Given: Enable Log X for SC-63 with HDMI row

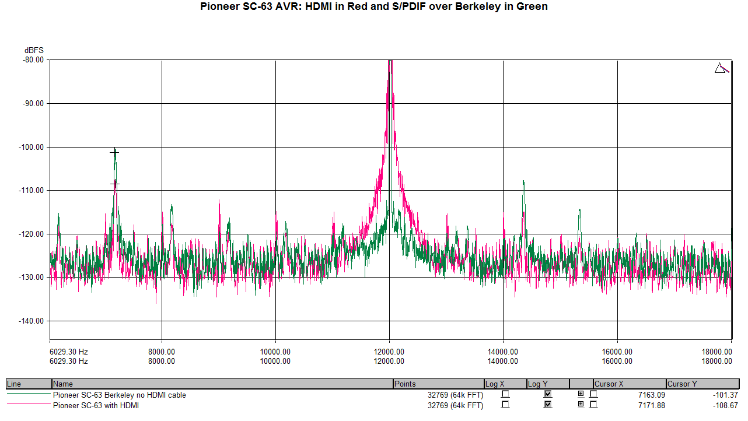Looking at the screenshot, I should [505, 405].
